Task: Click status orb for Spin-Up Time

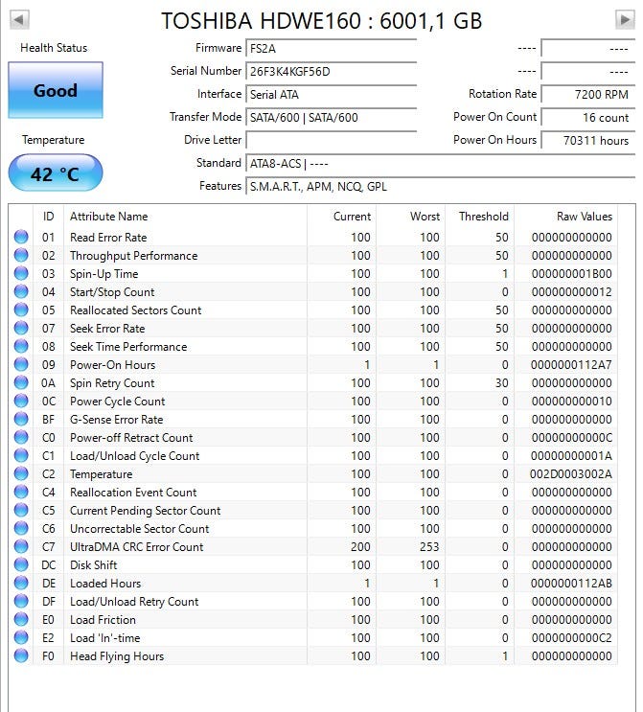Action: click(x=21, y=273)
